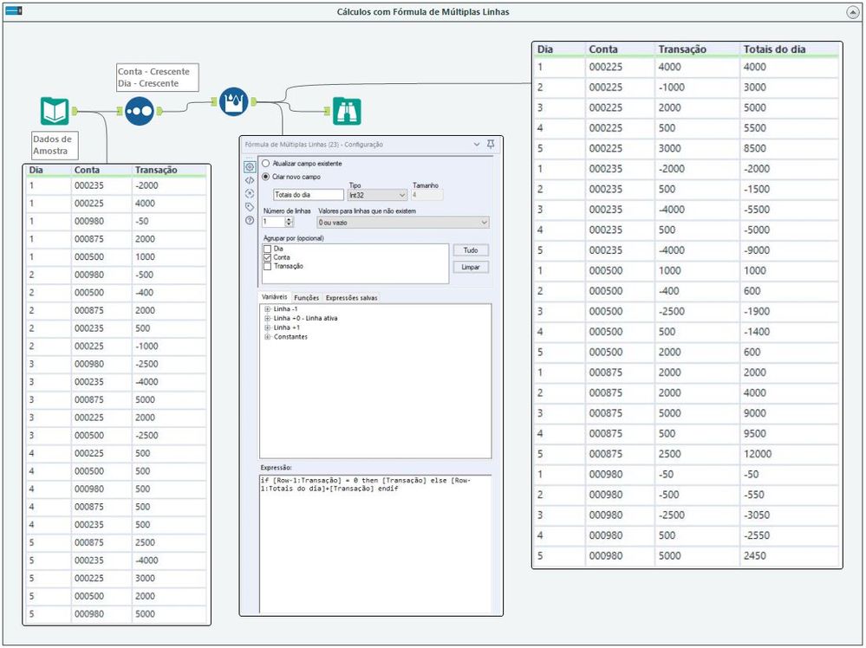The height and width of the screenshot is (648, 866).
Task: Select the Multi-Row Formula tool node
Action: 233,101
